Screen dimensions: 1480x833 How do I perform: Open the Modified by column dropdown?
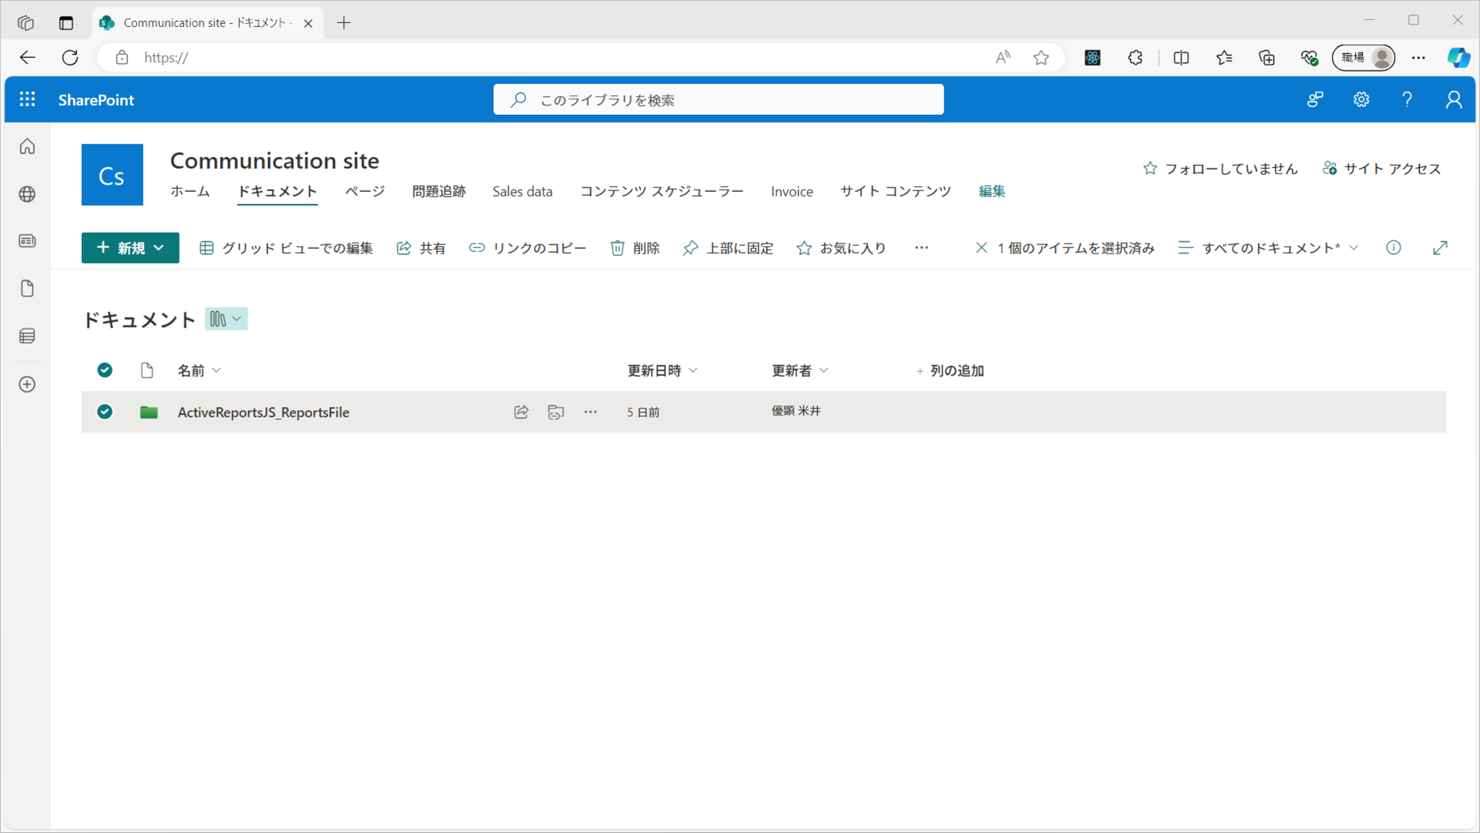pyautogui.click(x=800, y=371)
